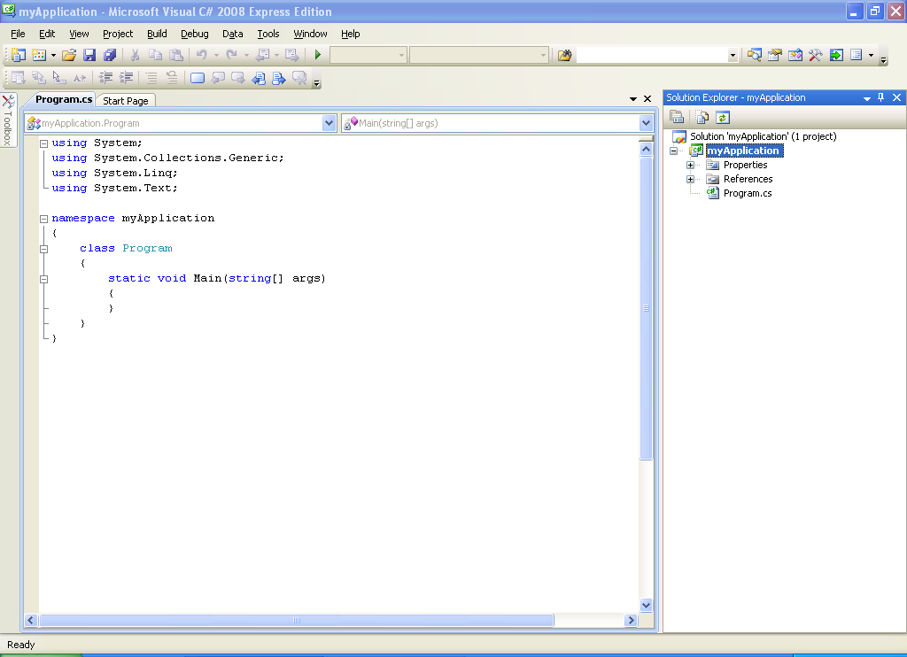Viewport: 907px width, 657px height.
Task: Expand the References node in Solution Explorer
Action: pos(690,179)
